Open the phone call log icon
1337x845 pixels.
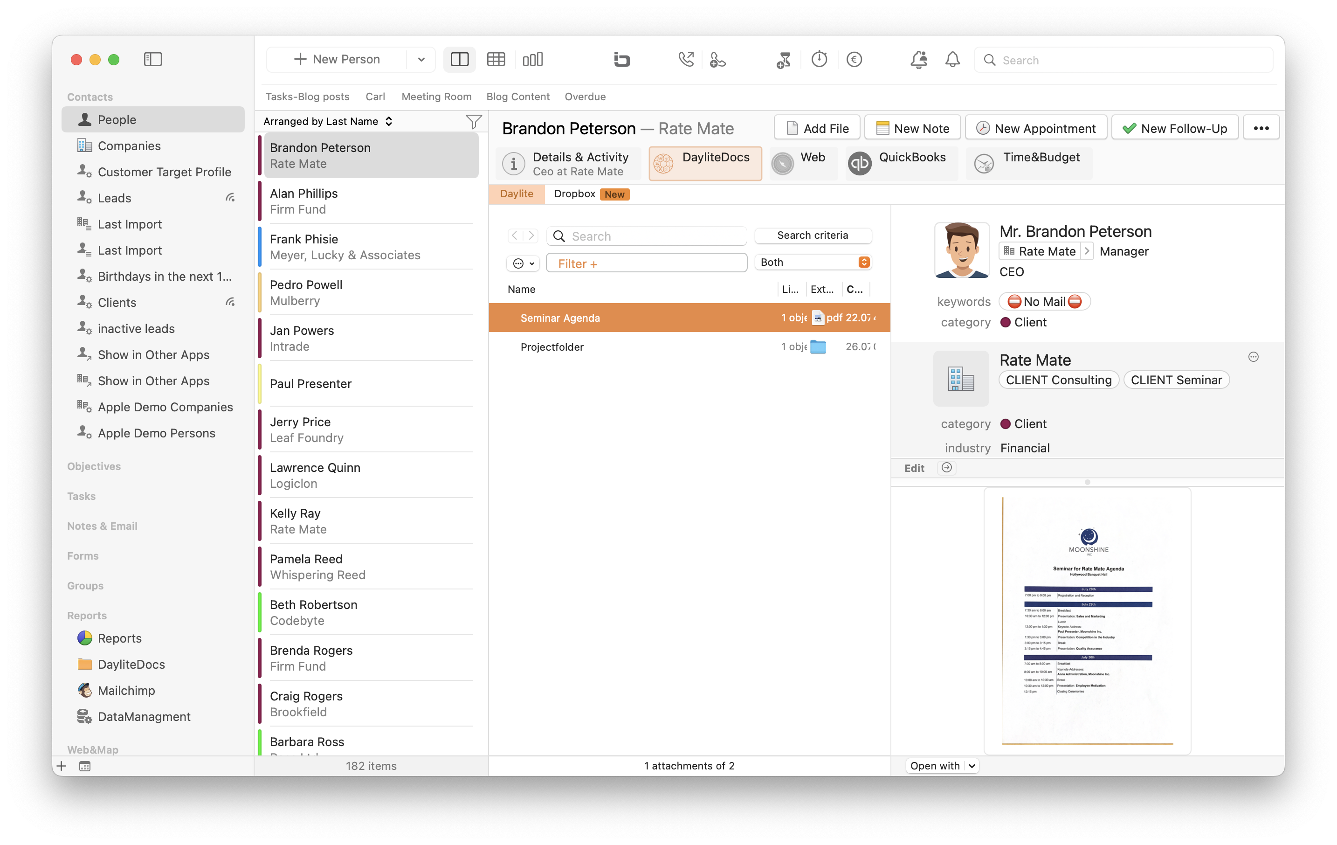tap(686, 59)
